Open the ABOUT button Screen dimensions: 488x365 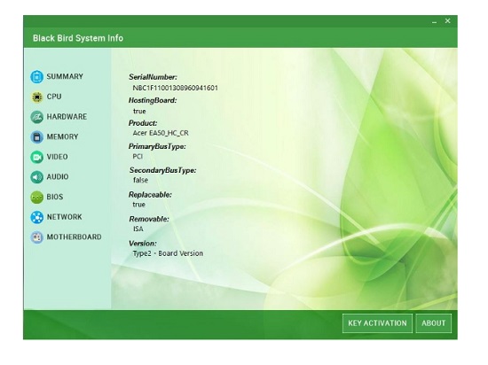[434, 323]
